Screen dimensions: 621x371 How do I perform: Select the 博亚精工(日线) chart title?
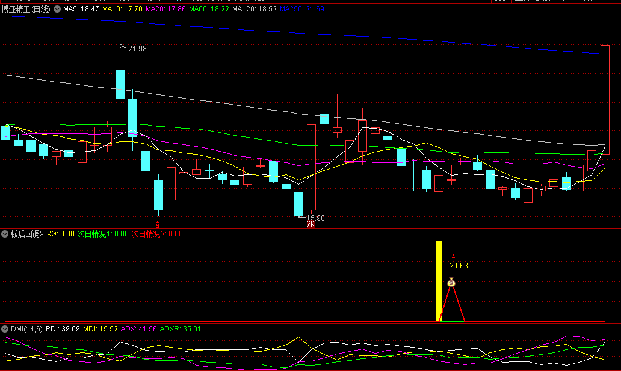26,9
